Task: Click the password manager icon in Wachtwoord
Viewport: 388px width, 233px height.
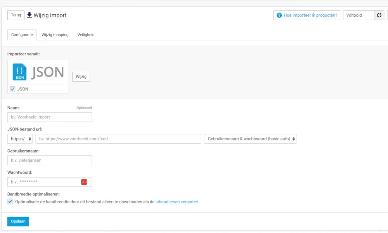Action: 84,182
